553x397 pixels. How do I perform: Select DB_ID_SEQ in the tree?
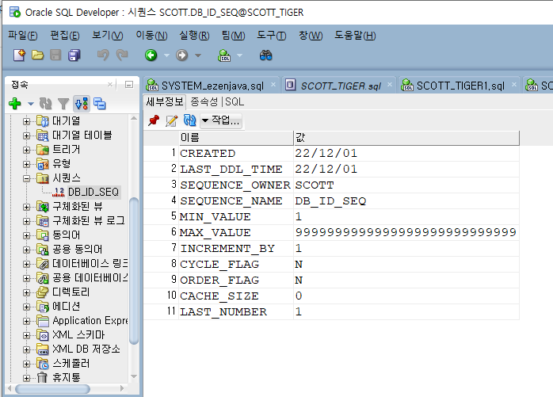[x=93, y=192]
